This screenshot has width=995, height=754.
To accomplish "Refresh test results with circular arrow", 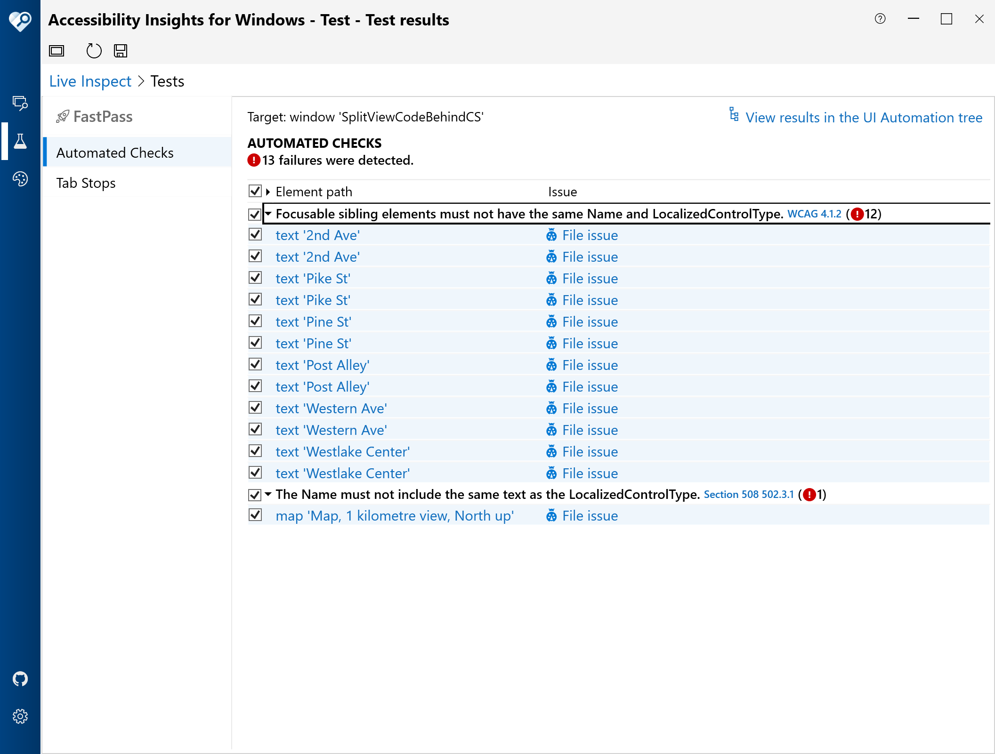I will pos(94,51).
